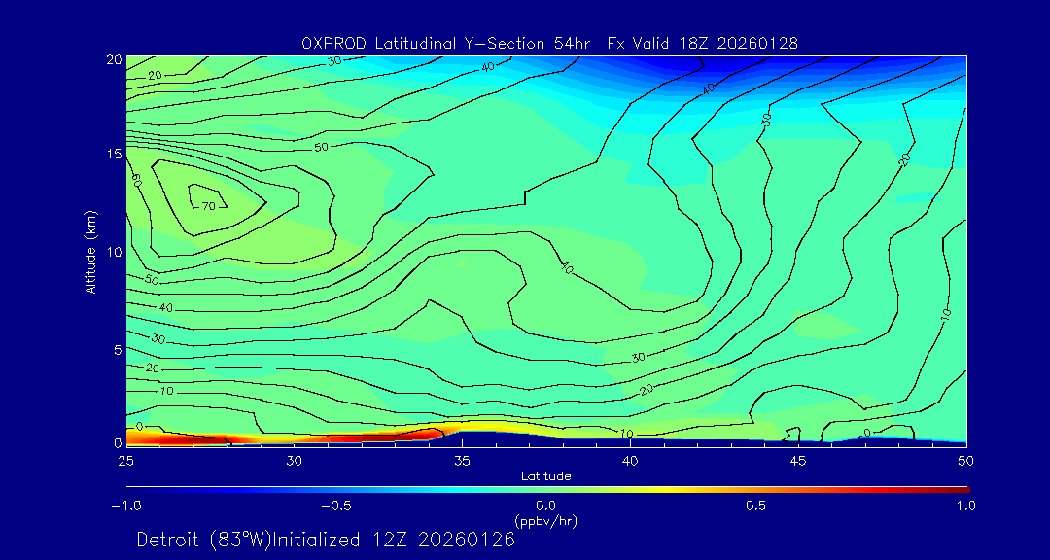
Task: Select the "Latitude" x-axis label
Action: tap(545, 475)
